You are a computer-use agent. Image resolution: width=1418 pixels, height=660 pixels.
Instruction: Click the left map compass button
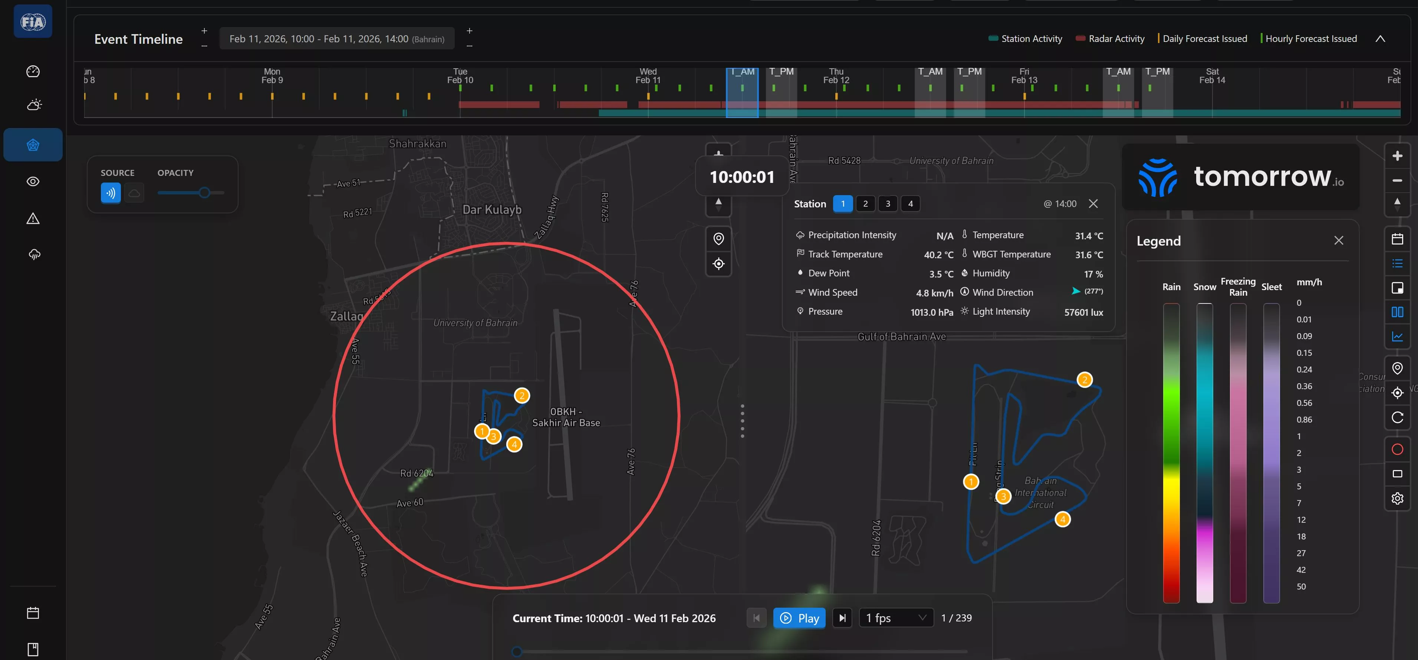(x=718, y=205)
